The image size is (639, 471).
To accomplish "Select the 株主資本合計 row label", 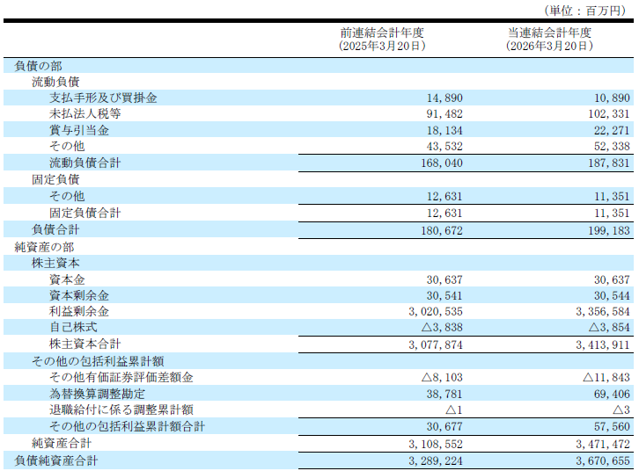I will (85, 344).
